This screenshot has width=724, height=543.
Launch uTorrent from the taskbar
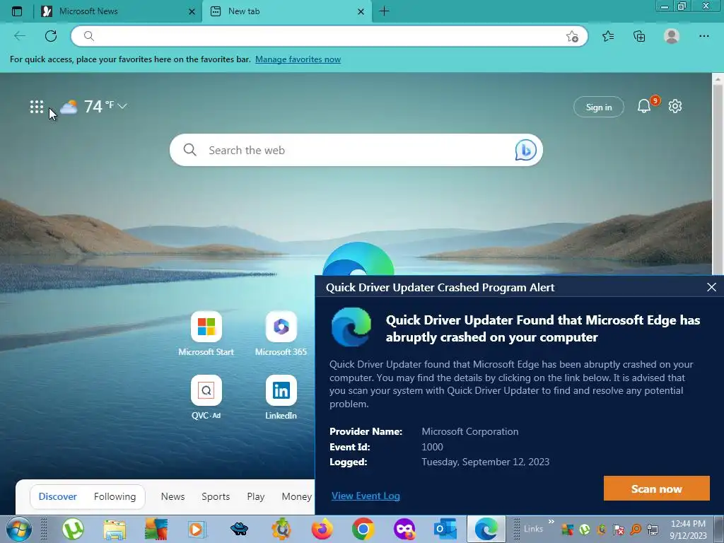pyautogui.click(x=73, y=529)
